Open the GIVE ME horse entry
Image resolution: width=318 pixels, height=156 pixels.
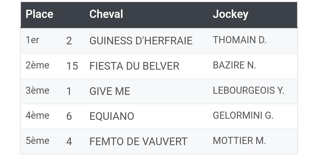coord(110,91)
